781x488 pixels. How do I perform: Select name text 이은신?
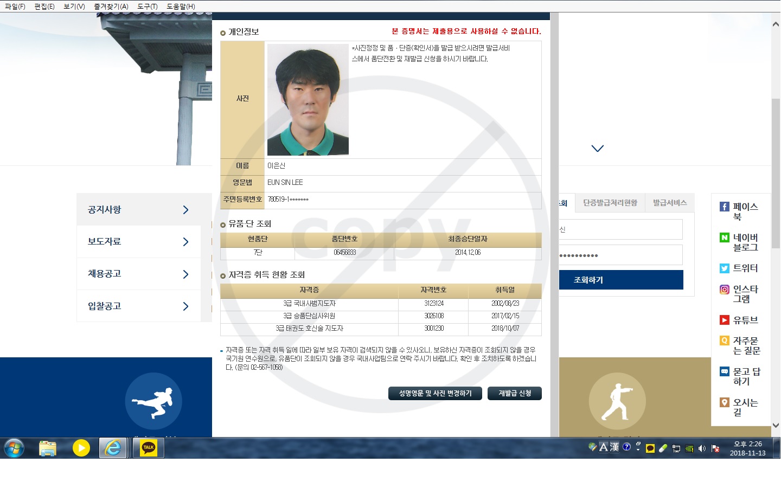(x=276, y=166)
